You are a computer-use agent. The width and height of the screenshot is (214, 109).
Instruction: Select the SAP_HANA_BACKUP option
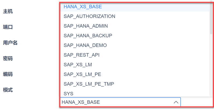[88, 36]
